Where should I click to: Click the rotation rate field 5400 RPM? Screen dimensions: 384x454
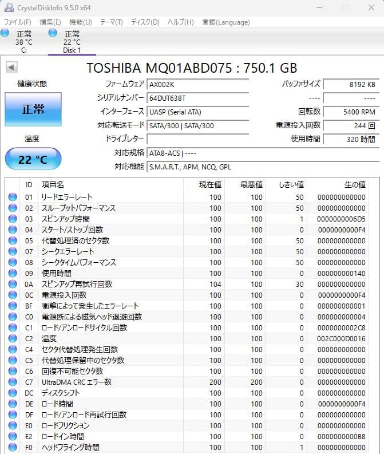351,112
